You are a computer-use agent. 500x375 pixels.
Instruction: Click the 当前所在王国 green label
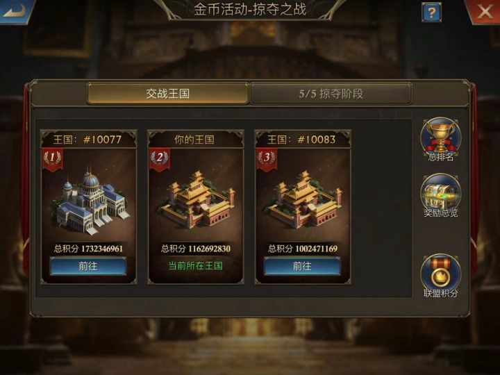(x=195, y=265)
